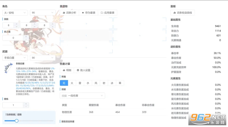Open 词条收益曲线 chart button
The height and width of the screenshot is (127, 228).
[182, 13]
